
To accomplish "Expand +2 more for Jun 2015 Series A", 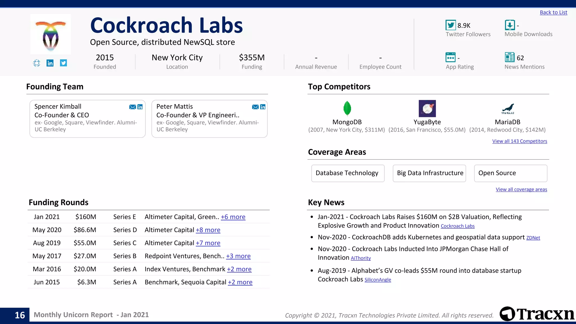I will (x=240, y=282).
